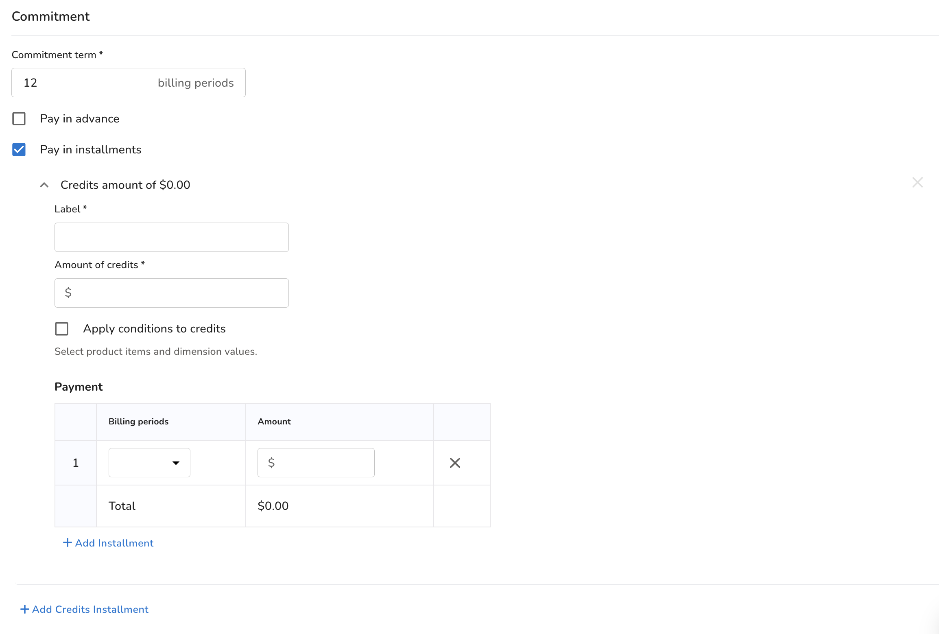The image size is (939, 634).
Task: Toggle Apply conditions to credits checkbox
Action: [x=62, y=329]
